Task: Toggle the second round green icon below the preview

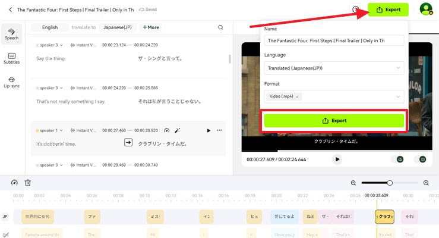Action: pos(422,159)
